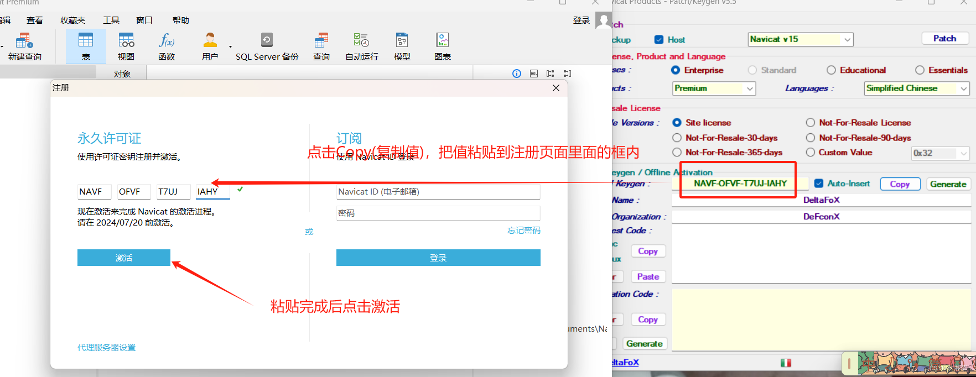Viewport: 976px width, 377px height.
Task: Open the Premium product dropdown
Action: tap(714, 88)
